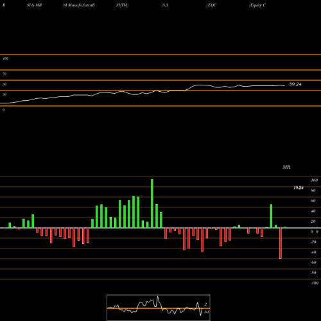Click the white RSI line end point
The image size is (321, 321).
284,86
